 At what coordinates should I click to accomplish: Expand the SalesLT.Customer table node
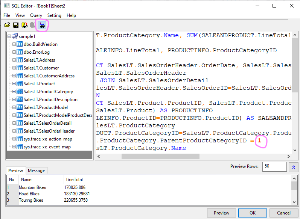tap(14, 68)
